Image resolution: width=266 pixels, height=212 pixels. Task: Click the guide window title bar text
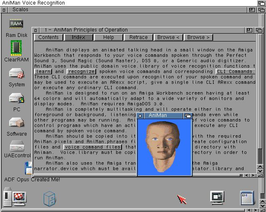tap(86, 30)
